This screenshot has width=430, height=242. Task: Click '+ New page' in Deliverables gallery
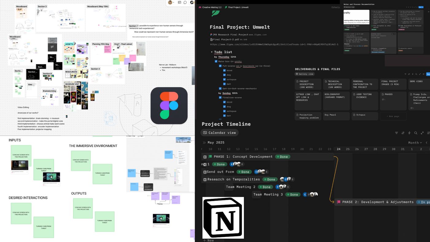[393, 116]
